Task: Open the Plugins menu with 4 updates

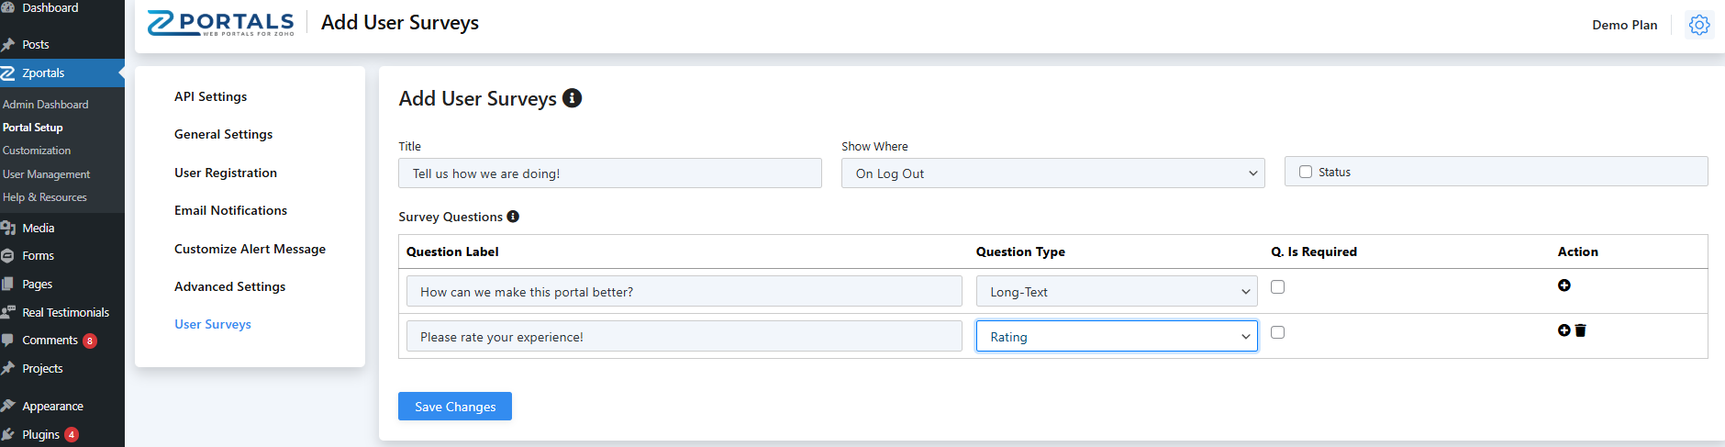Action: point(40,434)
